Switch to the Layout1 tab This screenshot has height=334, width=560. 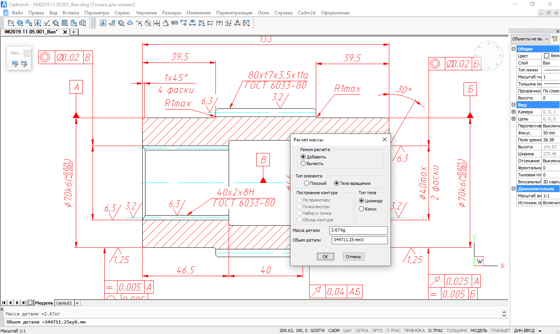(64, 303)
